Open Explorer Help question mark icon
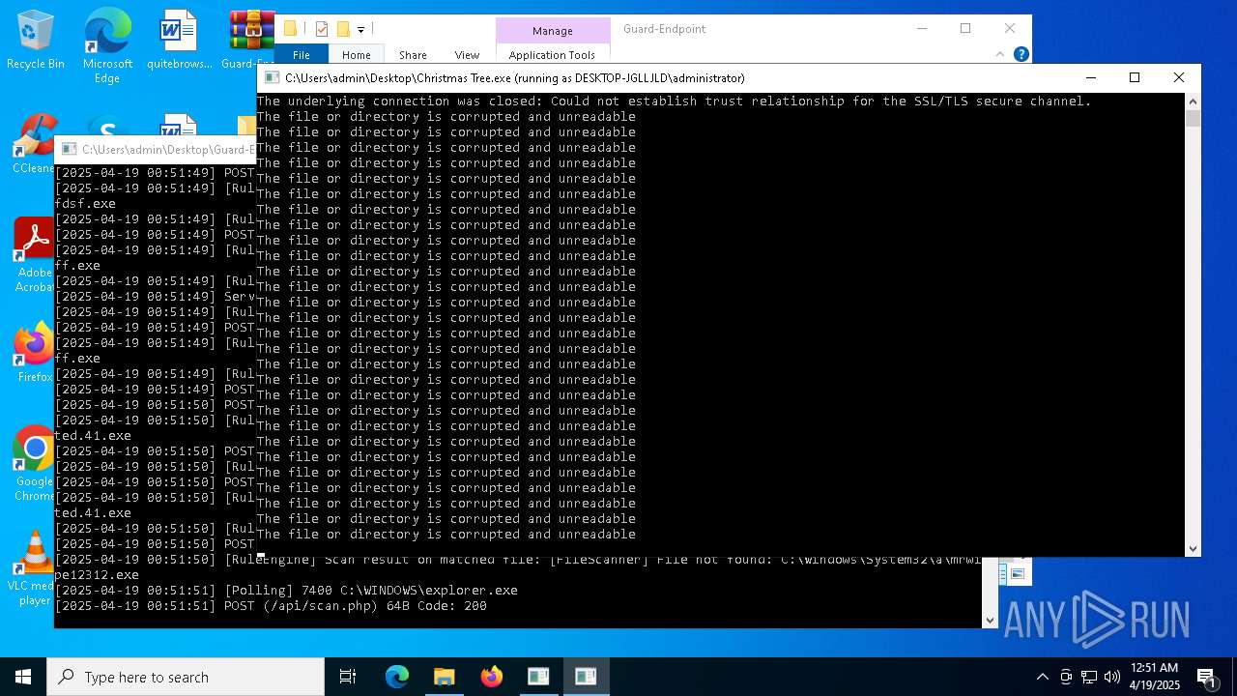The width and height of the screenshot is (1237, 696). [x=1021, y=54]
